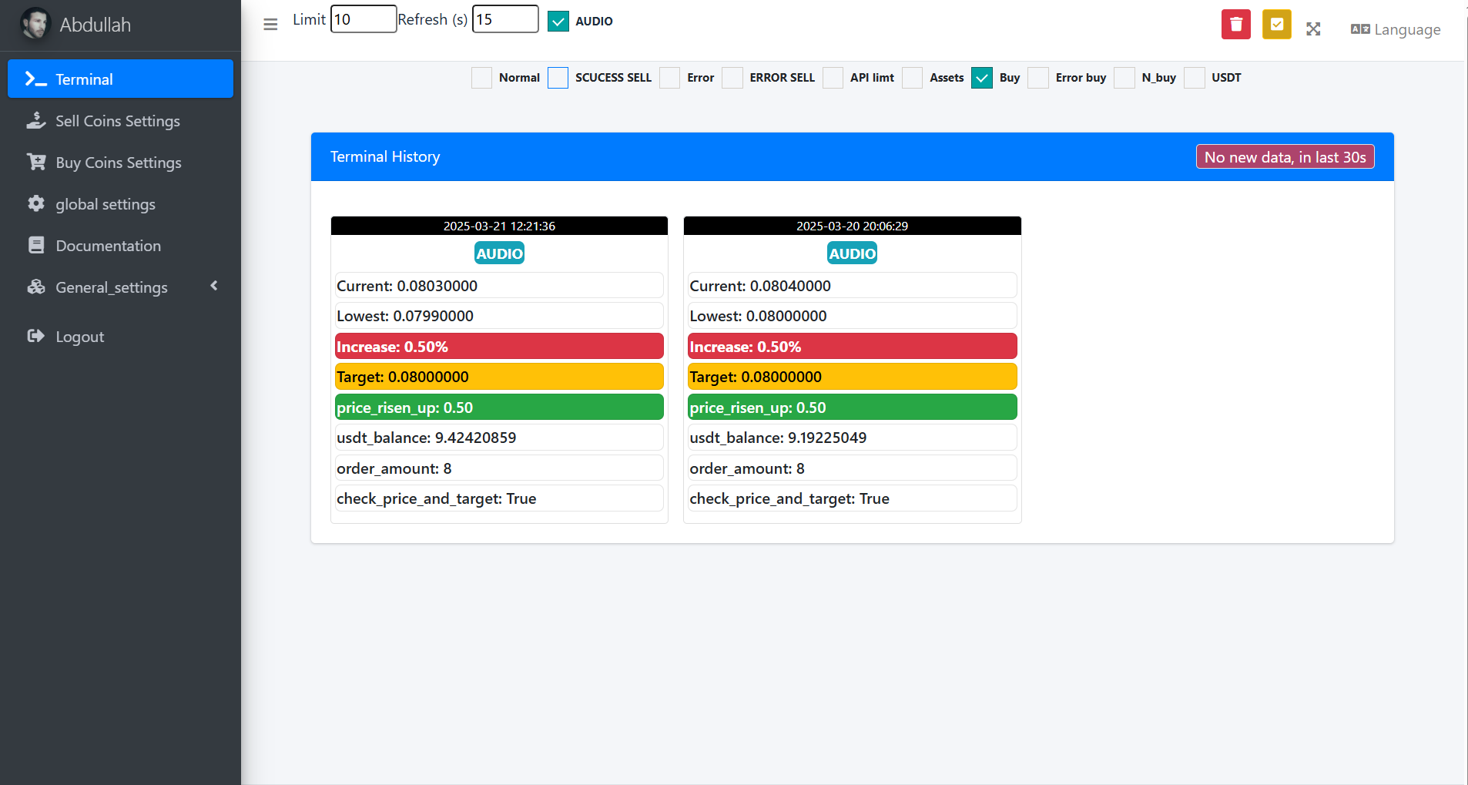This screenshot has width=1468, height=785.
Task: Switch to the Terminal menu entry
Action: pos(85,79)
